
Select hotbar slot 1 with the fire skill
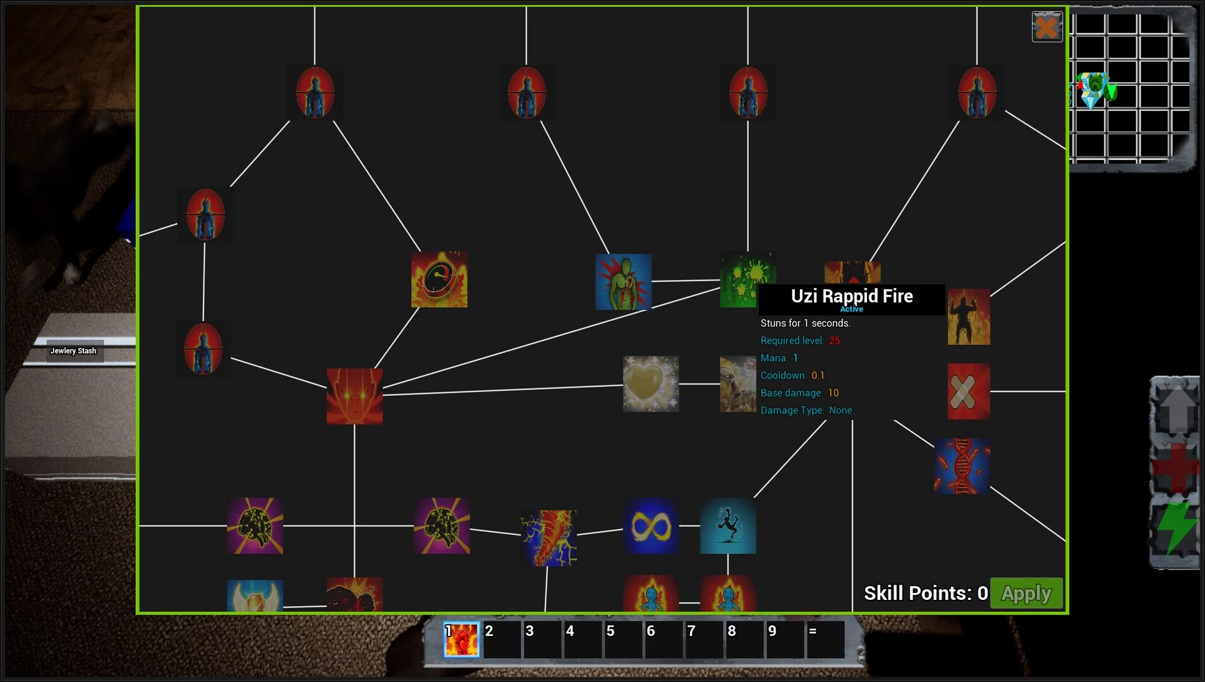point(461,639)
